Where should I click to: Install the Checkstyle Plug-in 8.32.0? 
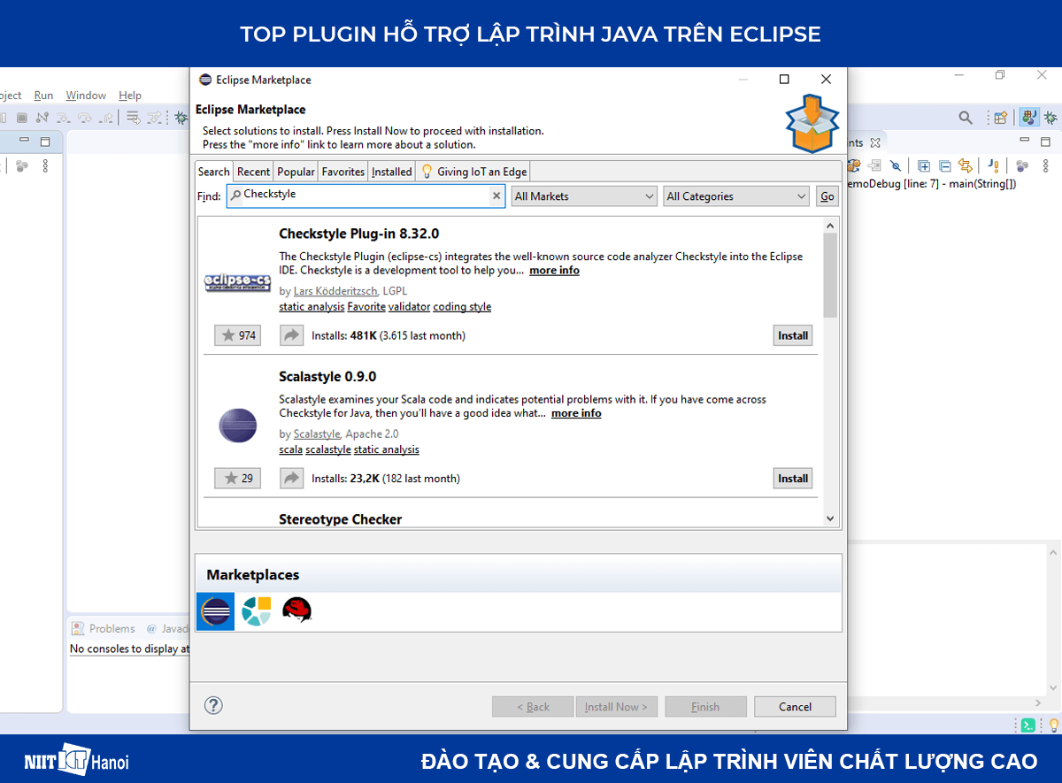[x=792, y=334]
